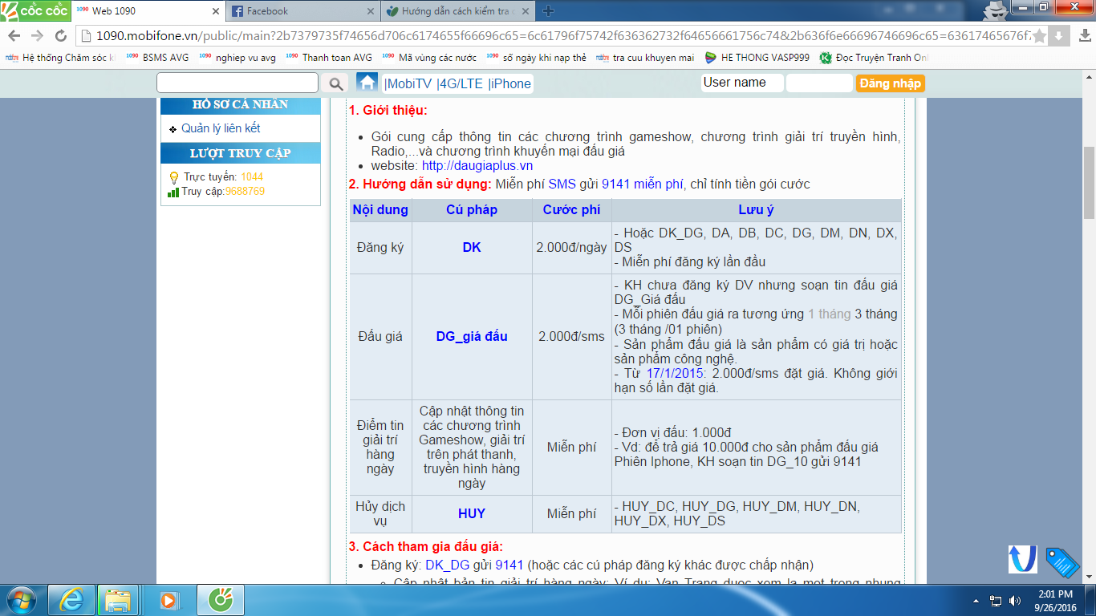
Task: Show hidden system tray icons
Action: 976,600
